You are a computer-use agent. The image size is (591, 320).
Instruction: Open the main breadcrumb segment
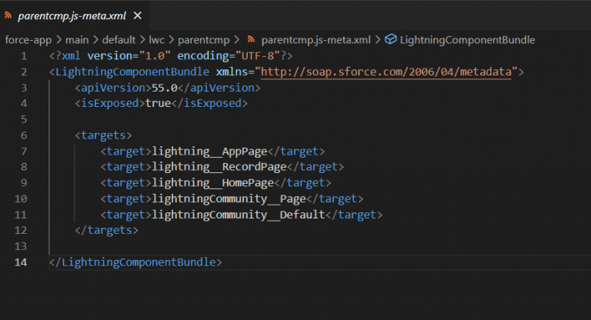(x=77, y=39)
